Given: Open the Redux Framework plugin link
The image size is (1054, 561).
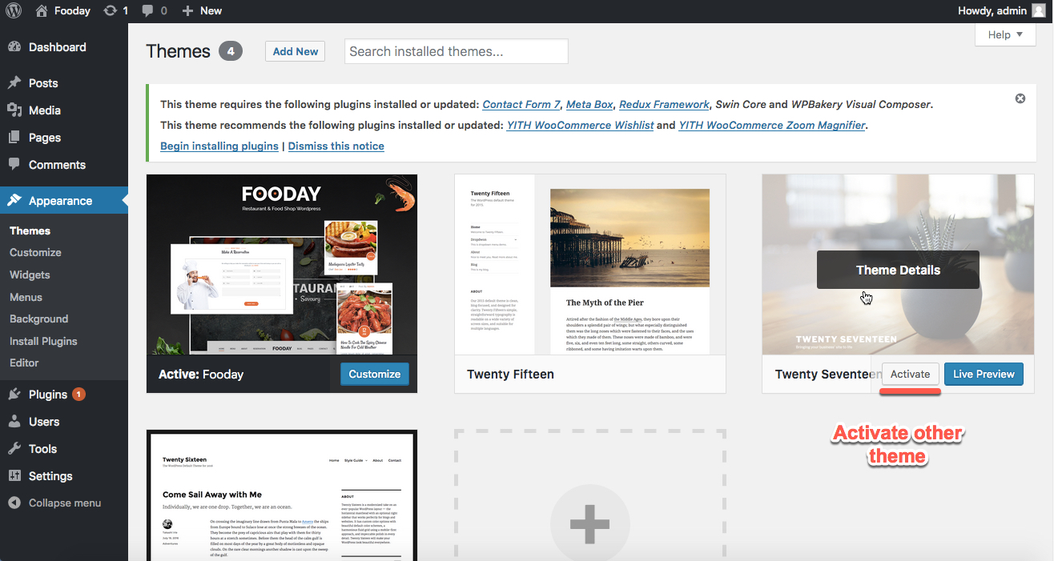Looking at the screenshot, I should (664, 104).
